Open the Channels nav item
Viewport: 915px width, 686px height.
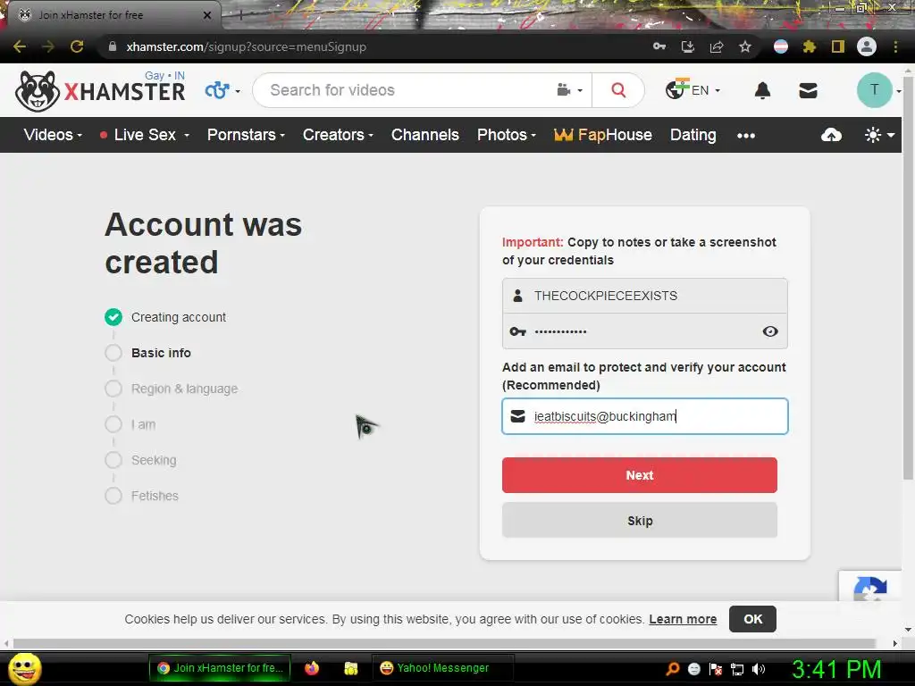[x=424, y=135]
